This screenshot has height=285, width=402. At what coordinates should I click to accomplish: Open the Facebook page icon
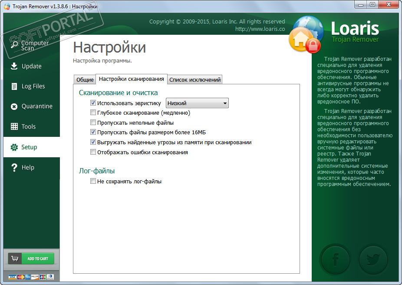[335, 259]
